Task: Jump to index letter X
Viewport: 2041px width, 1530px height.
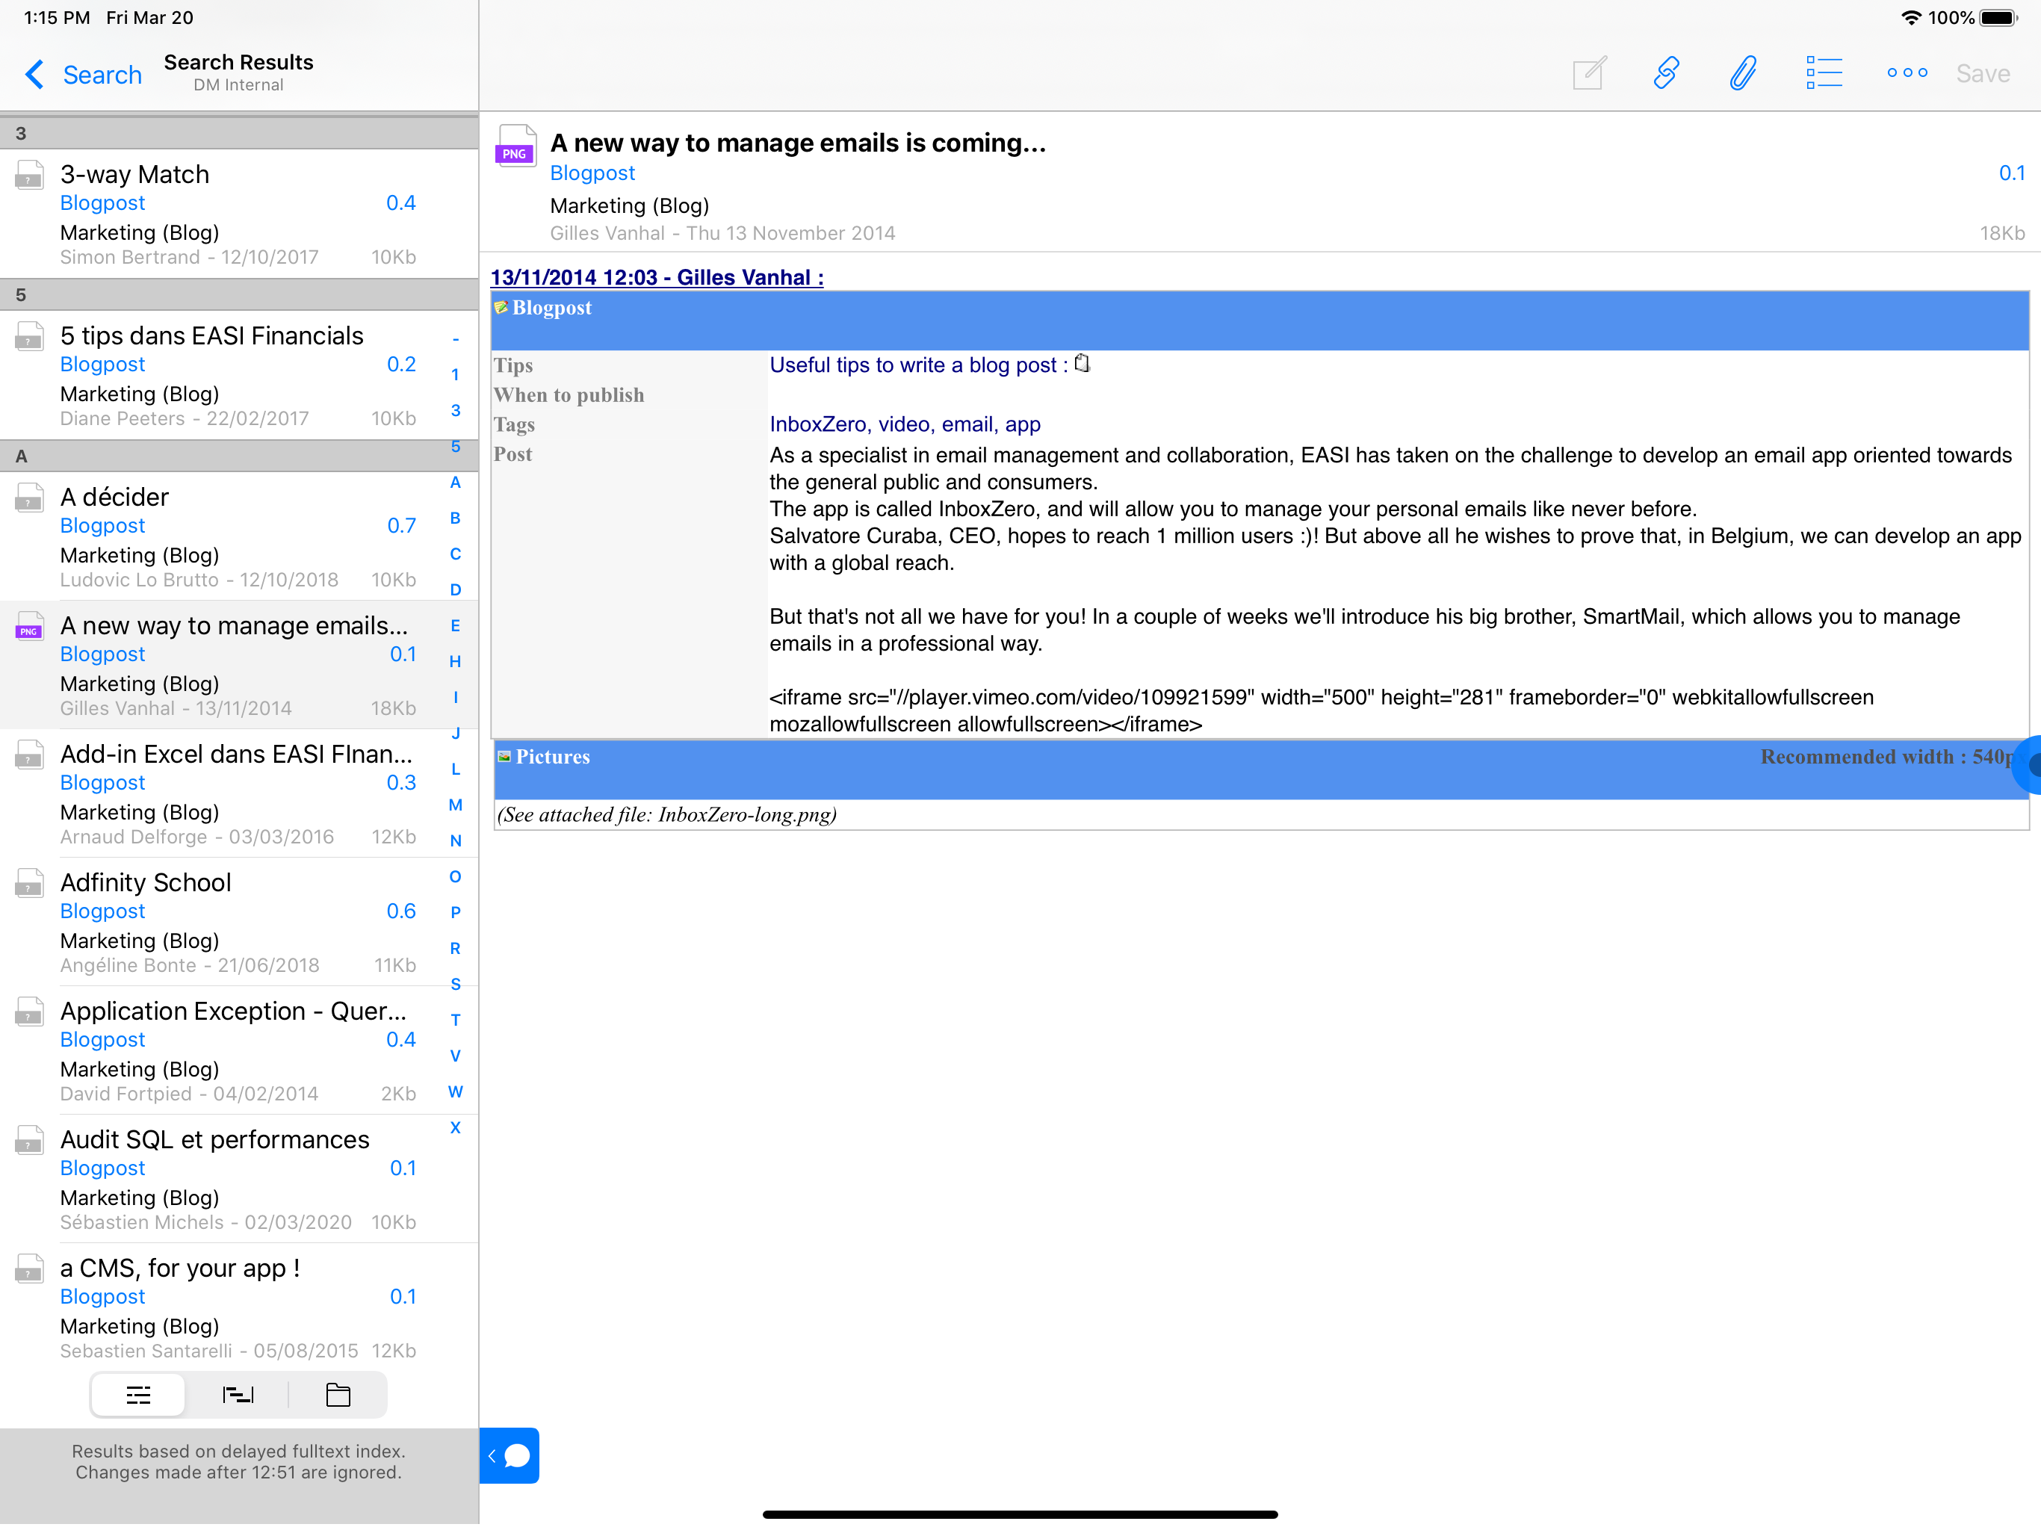Action: (455, 1127)
